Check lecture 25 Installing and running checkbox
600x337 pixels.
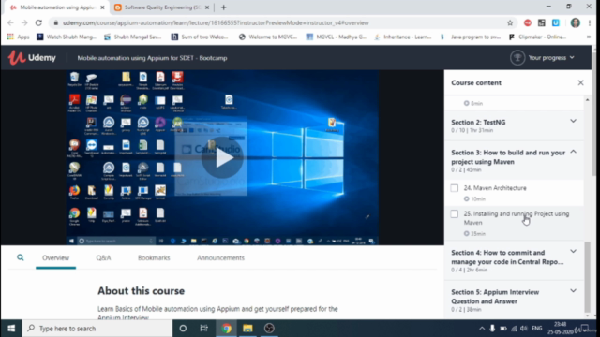click(454, 214)
